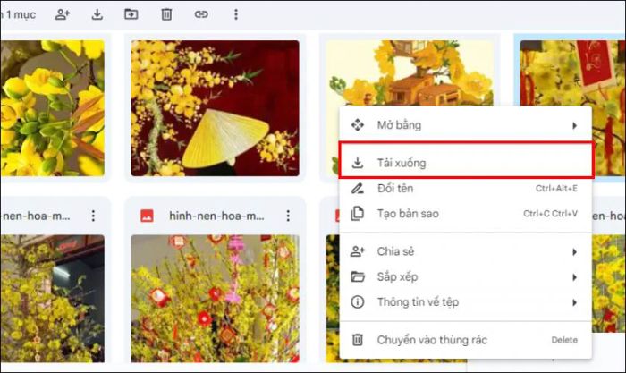Click the get link toolbar icon
The height and width of the screenshot is (373, 626).
[201, 14]
